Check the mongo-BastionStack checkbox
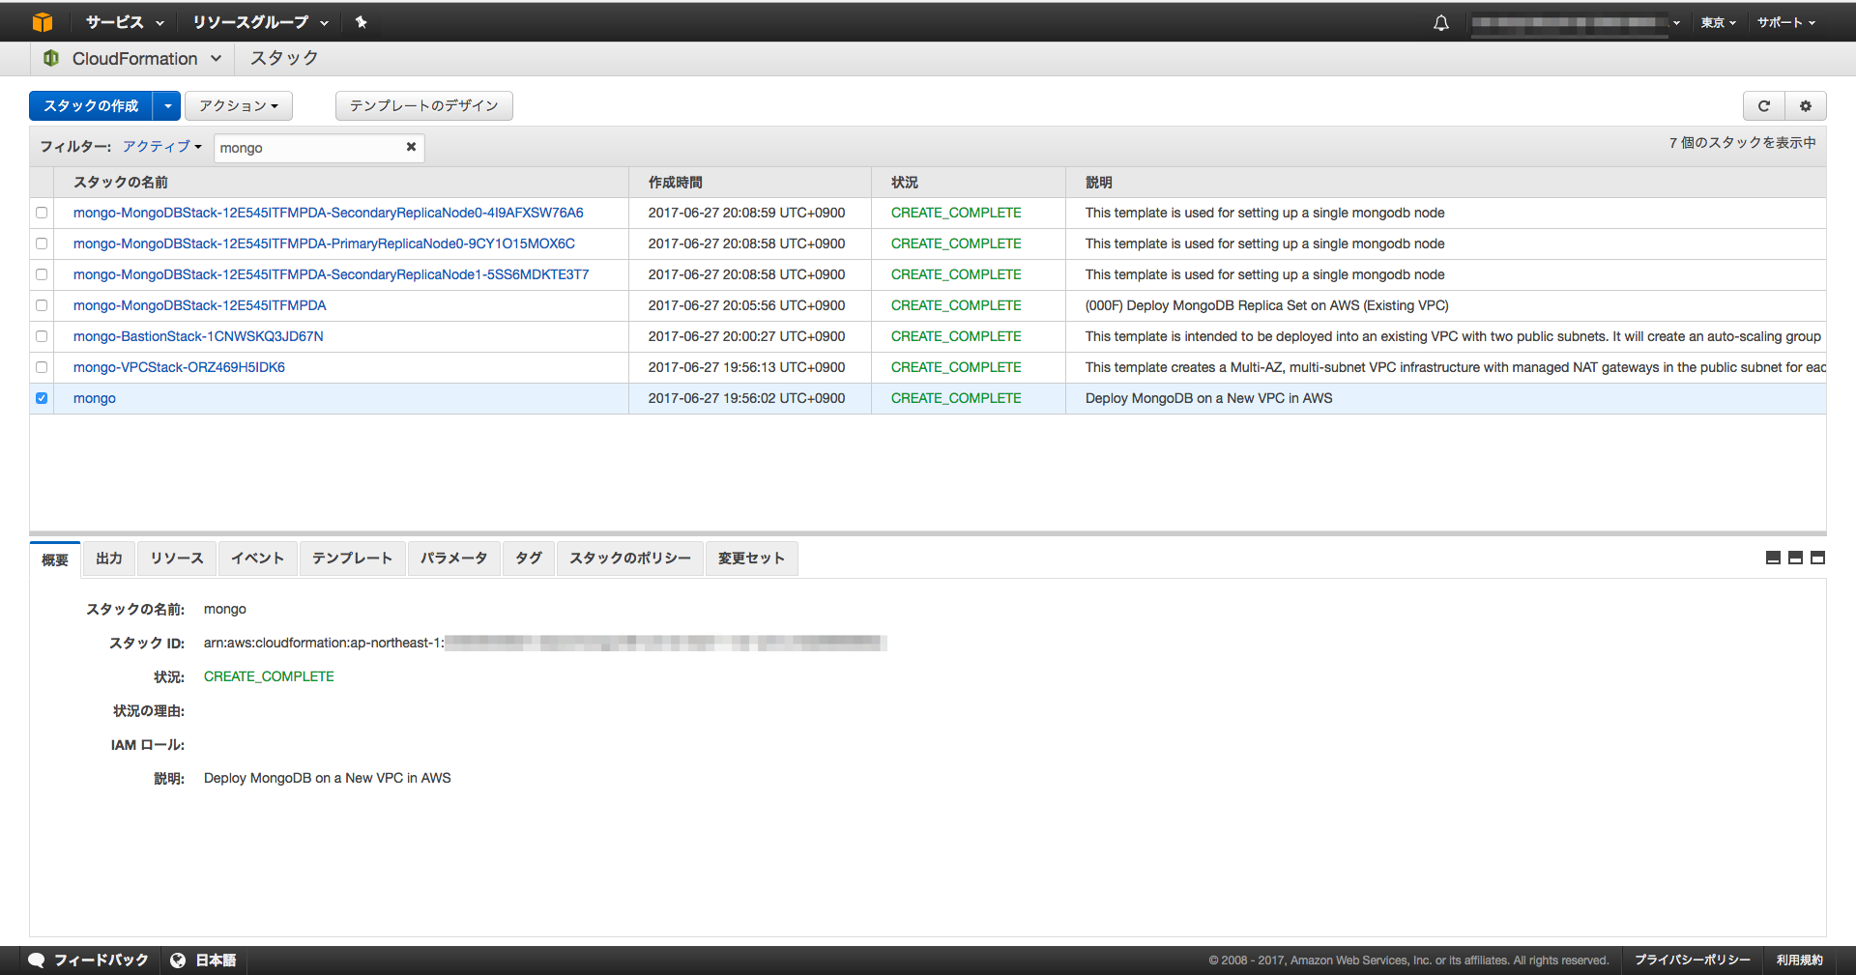 (x=42, y=336)
